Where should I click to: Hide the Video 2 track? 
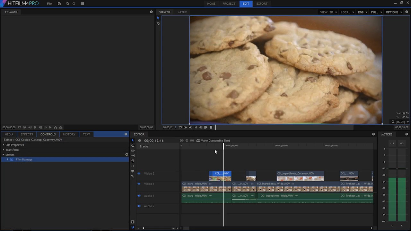click(x=139, y=174)
